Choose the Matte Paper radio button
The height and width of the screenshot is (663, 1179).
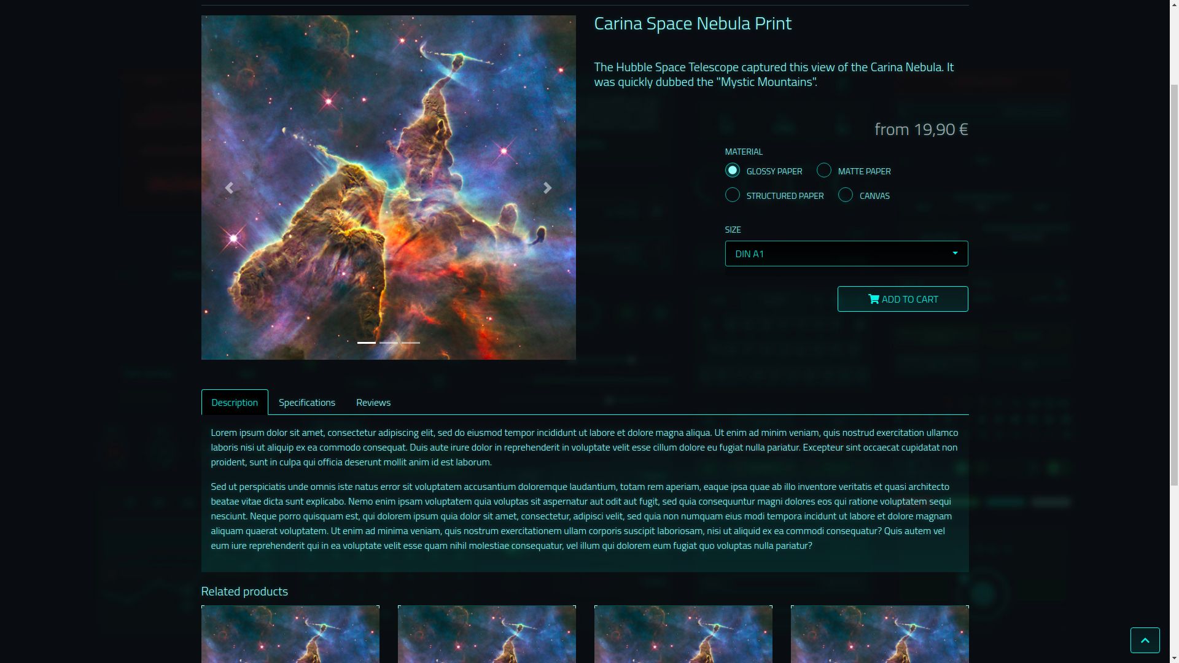(824, 170)
